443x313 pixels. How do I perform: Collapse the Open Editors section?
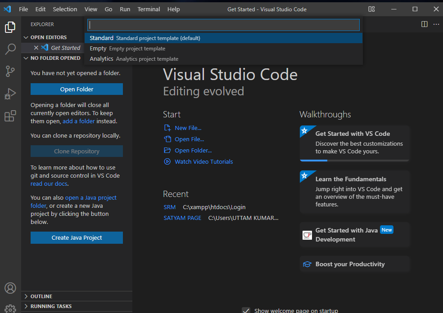[26, 37]
